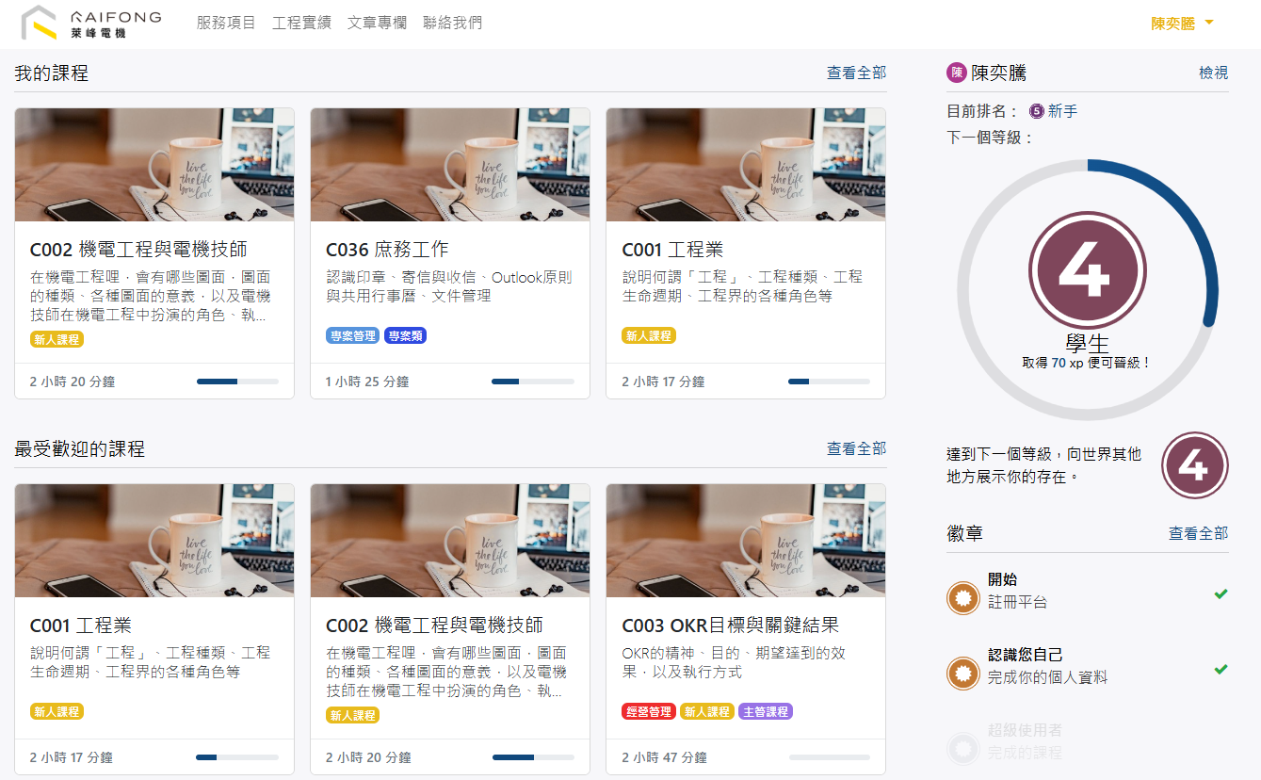View all badges in 徽章 section
Screen dimensions: 1261x780
click(1198, 533)
